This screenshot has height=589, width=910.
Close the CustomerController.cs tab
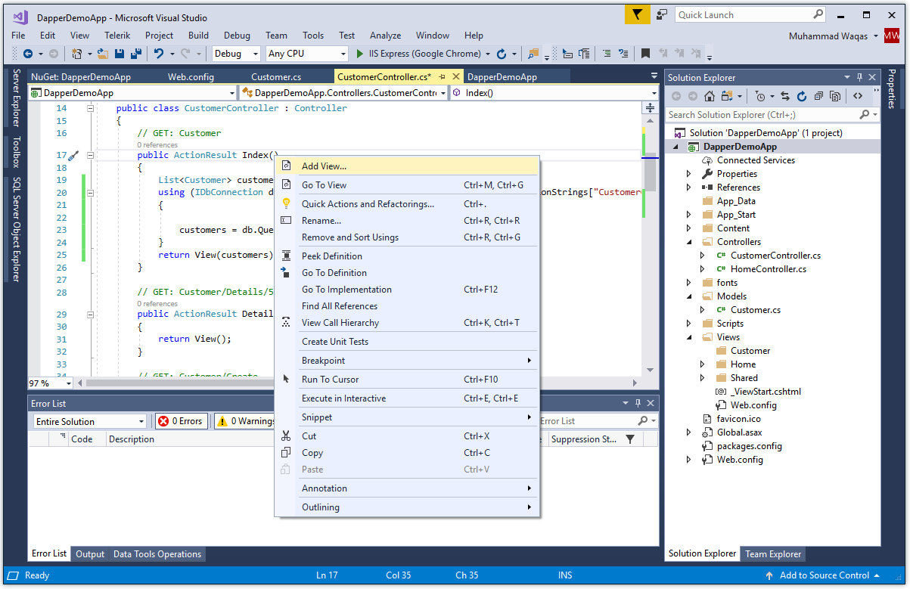coord(456,76)
